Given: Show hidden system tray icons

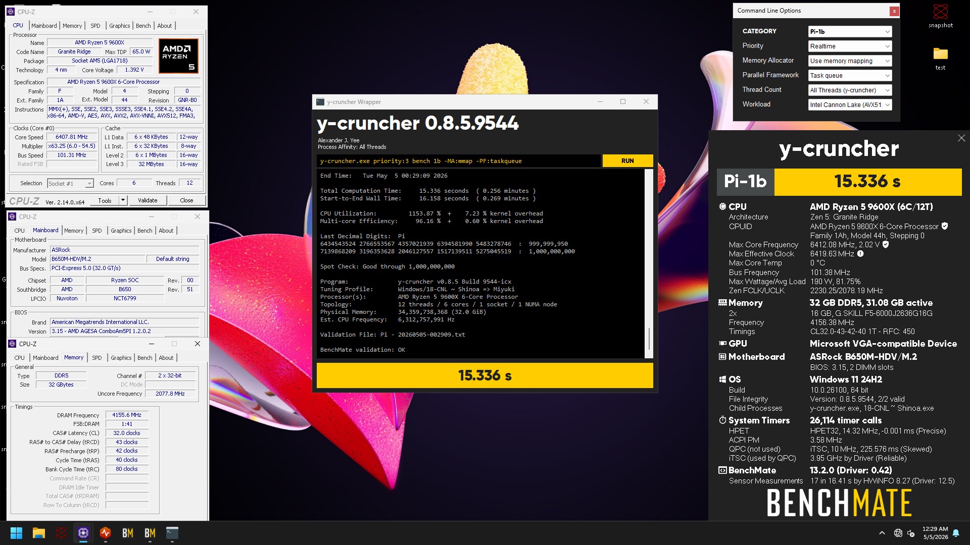Looking at the screenshot, I should 882,533.
